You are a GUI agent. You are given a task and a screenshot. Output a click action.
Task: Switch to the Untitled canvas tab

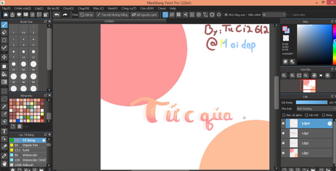109,21
